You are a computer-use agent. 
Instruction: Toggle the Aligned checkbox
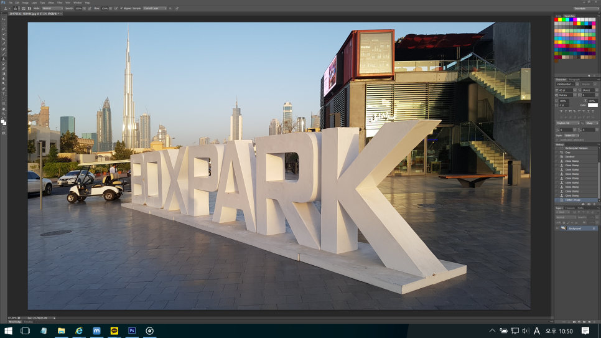[121, 9]
